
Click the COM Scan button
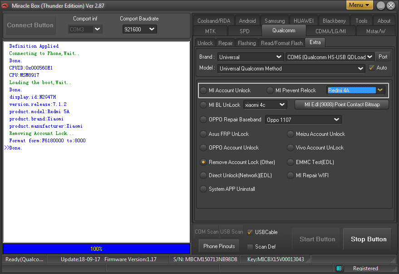(207, 232)
